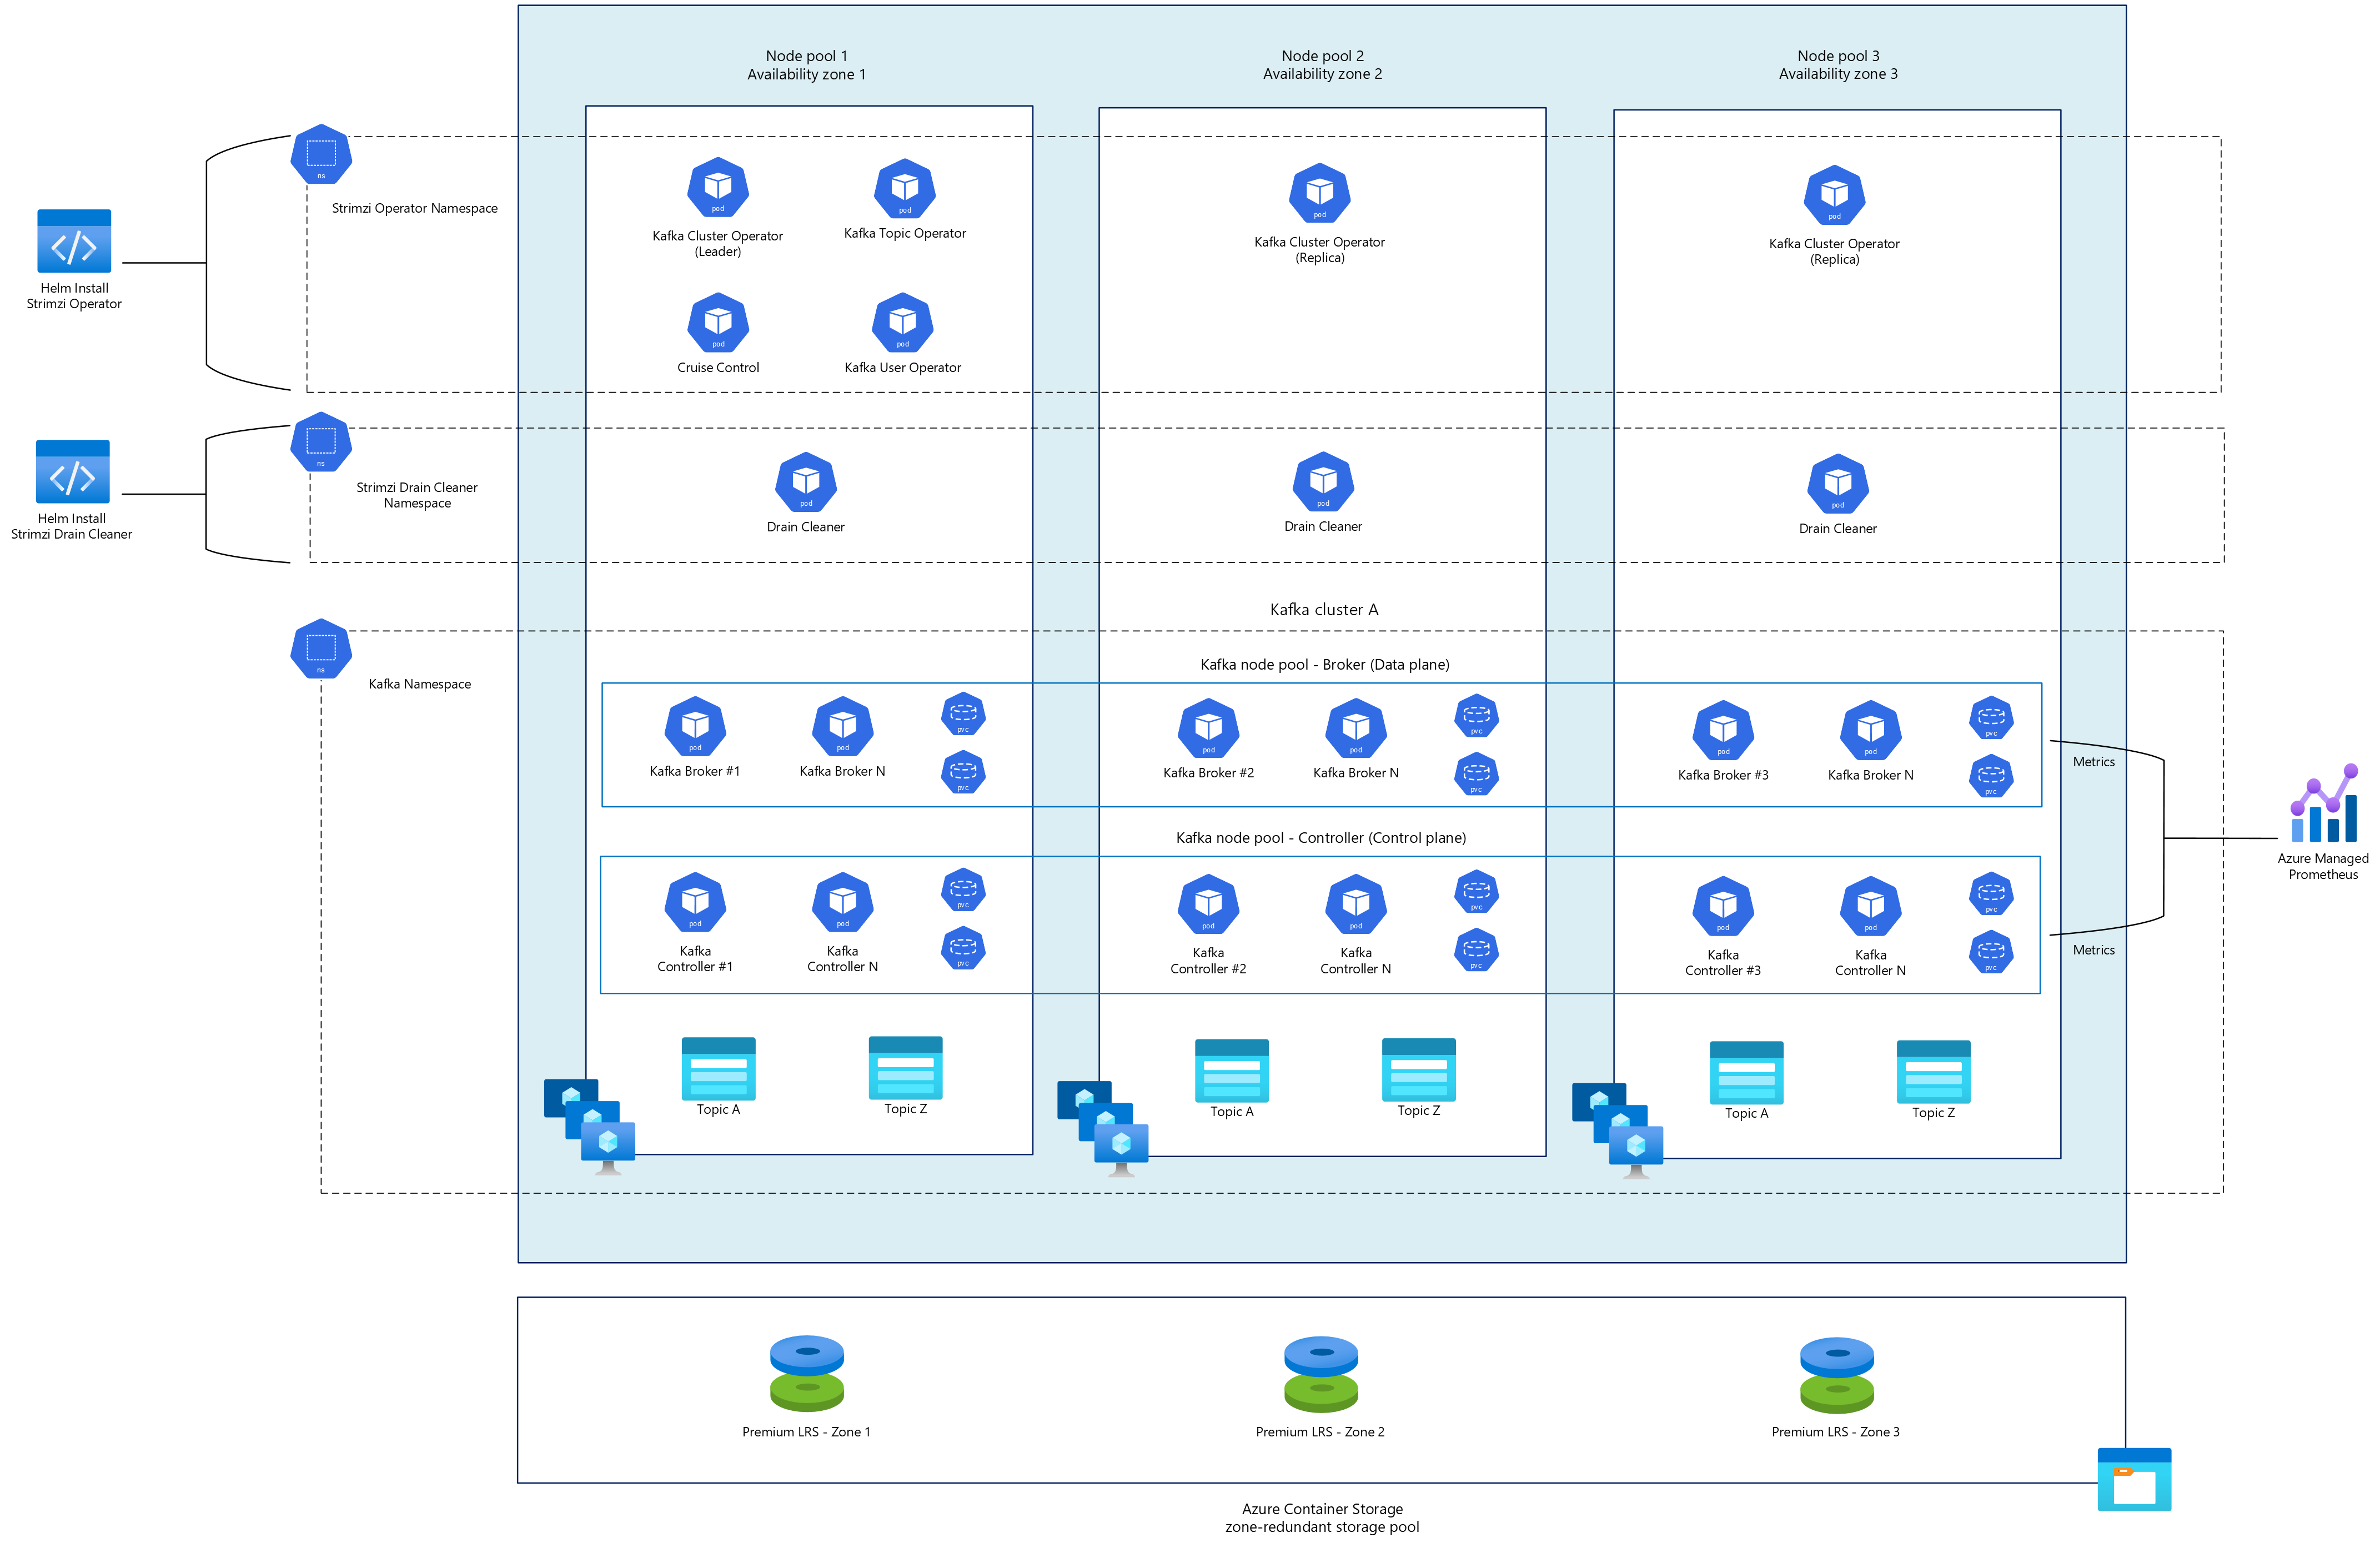Click the Drain Cleaner pod in zone 2
This screenshot has height=1548, width=2380.
pos(1322,482)
